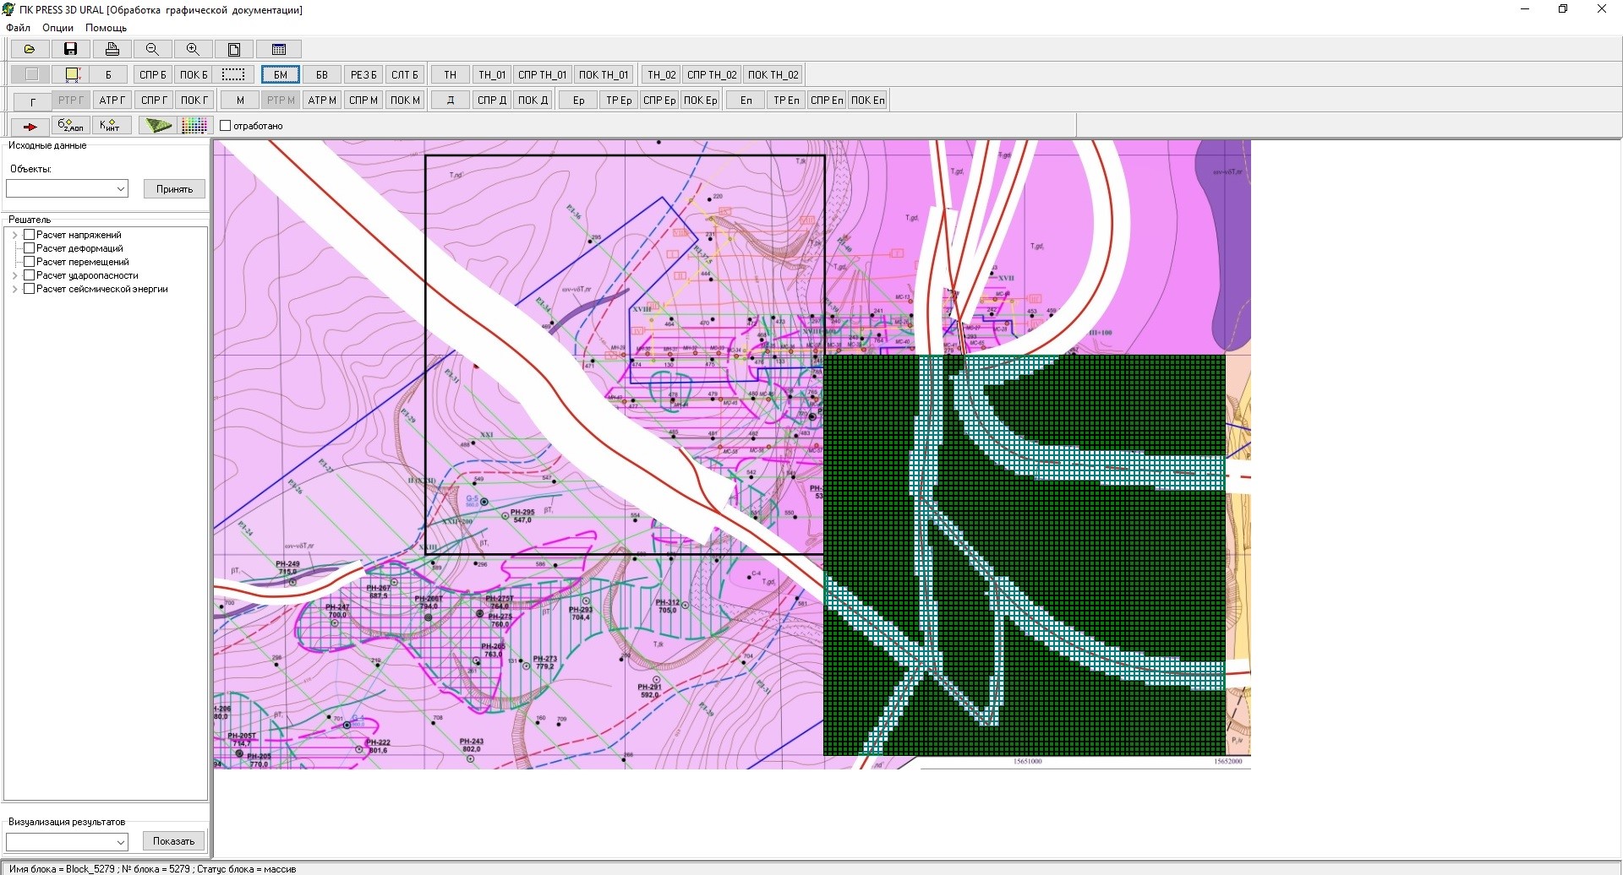Select the dotted rectangle selection icon
Image resolution: width=1623 pixels, height=875 pixels.
(233, 74)
